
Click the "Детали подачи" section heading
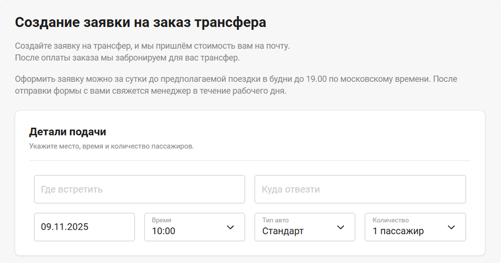[68, 132]
